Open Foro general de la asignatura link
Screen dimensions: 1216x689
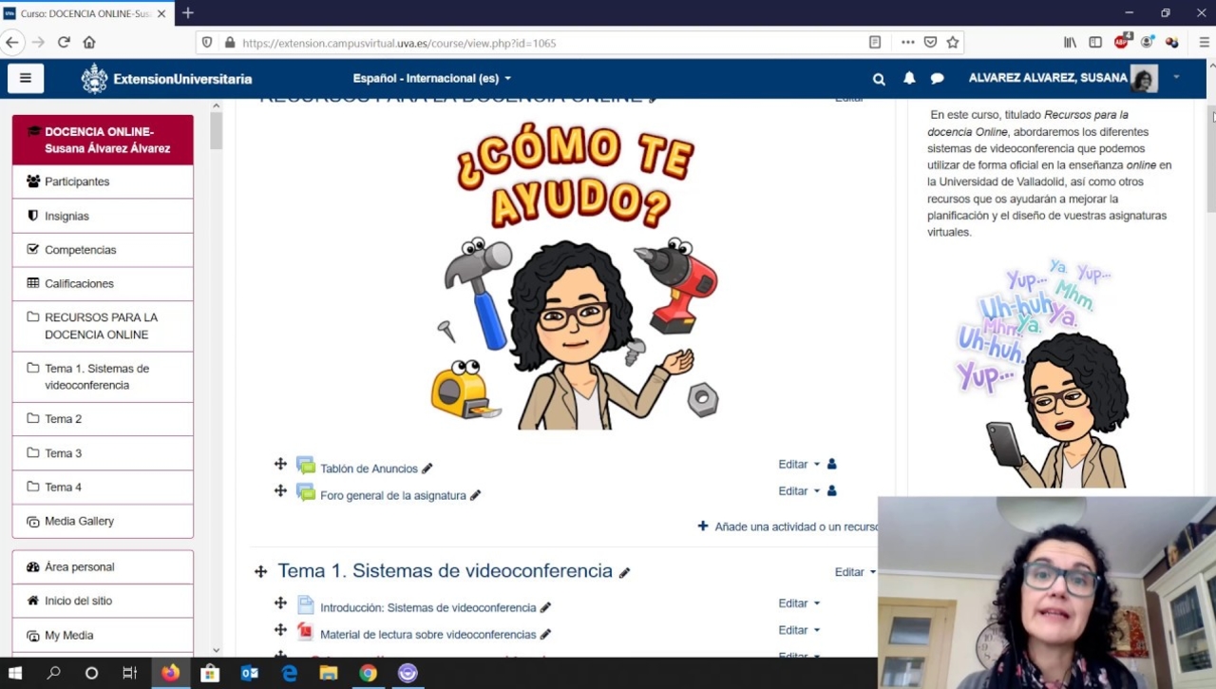coord(392,495)
